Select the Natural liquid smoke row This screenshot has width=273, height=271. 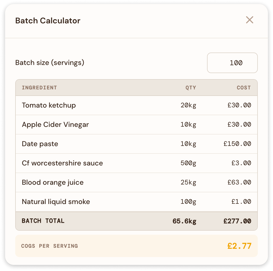pyautogui.click(x=101, y=201)
